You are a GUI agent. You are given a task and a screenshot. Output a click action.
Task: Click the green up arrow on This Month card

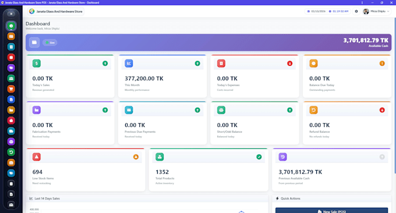tap(197, 63)
